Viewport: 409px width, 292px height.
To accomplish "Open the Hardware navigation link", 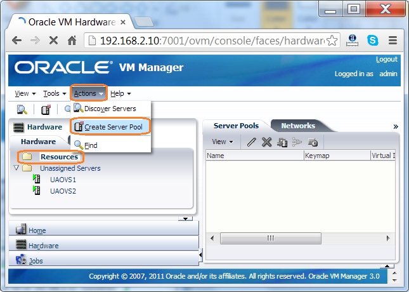I will click(x=44, y=246).
